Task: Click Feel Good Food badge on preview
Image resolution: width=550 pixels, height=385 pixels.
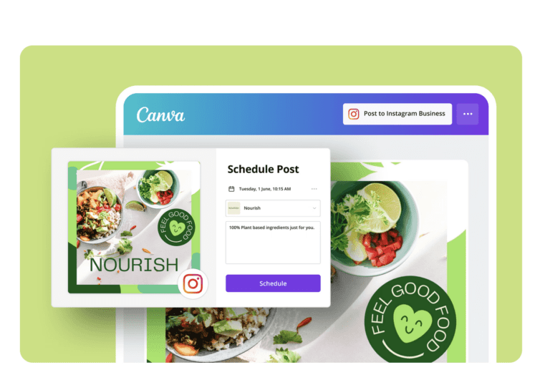Action: tap(176, 227)
